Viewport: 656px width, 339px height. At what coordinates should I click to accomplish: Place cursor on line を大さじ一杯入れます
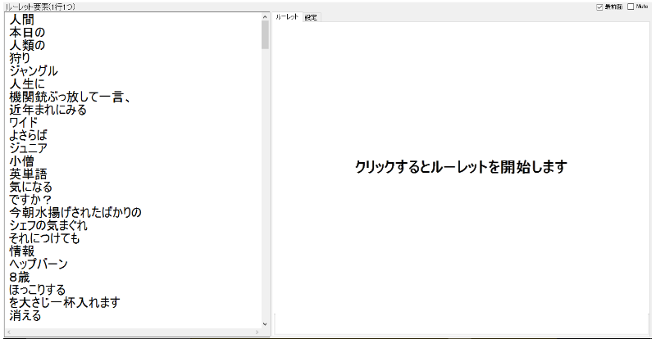(65, 302)
